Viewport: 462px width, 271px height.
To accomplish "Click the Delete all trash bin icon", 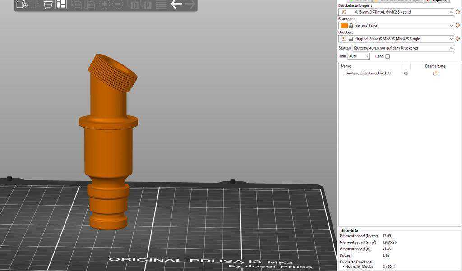I will (48, 5).
